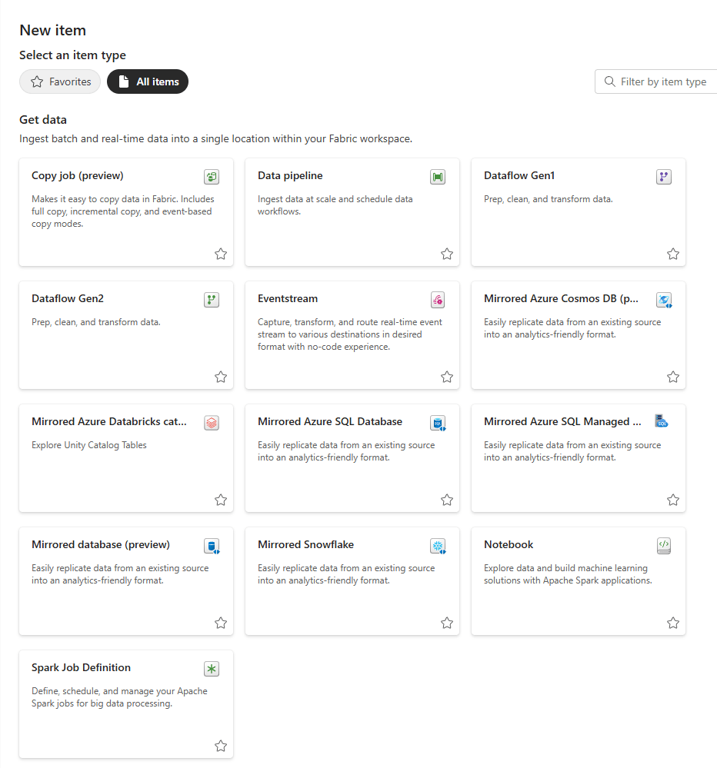This screenshot has height=768, width=717.
Task: Click the Copy job item icon
Action: 212,177
